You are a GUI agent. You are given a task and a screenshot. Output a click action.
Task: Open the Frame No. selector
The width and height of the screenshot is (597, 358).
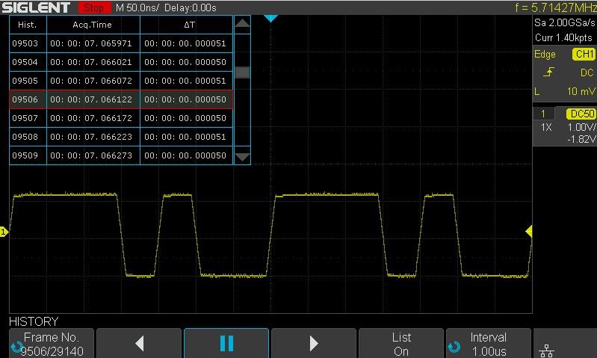pyautogui.click(x=51, y=343)
